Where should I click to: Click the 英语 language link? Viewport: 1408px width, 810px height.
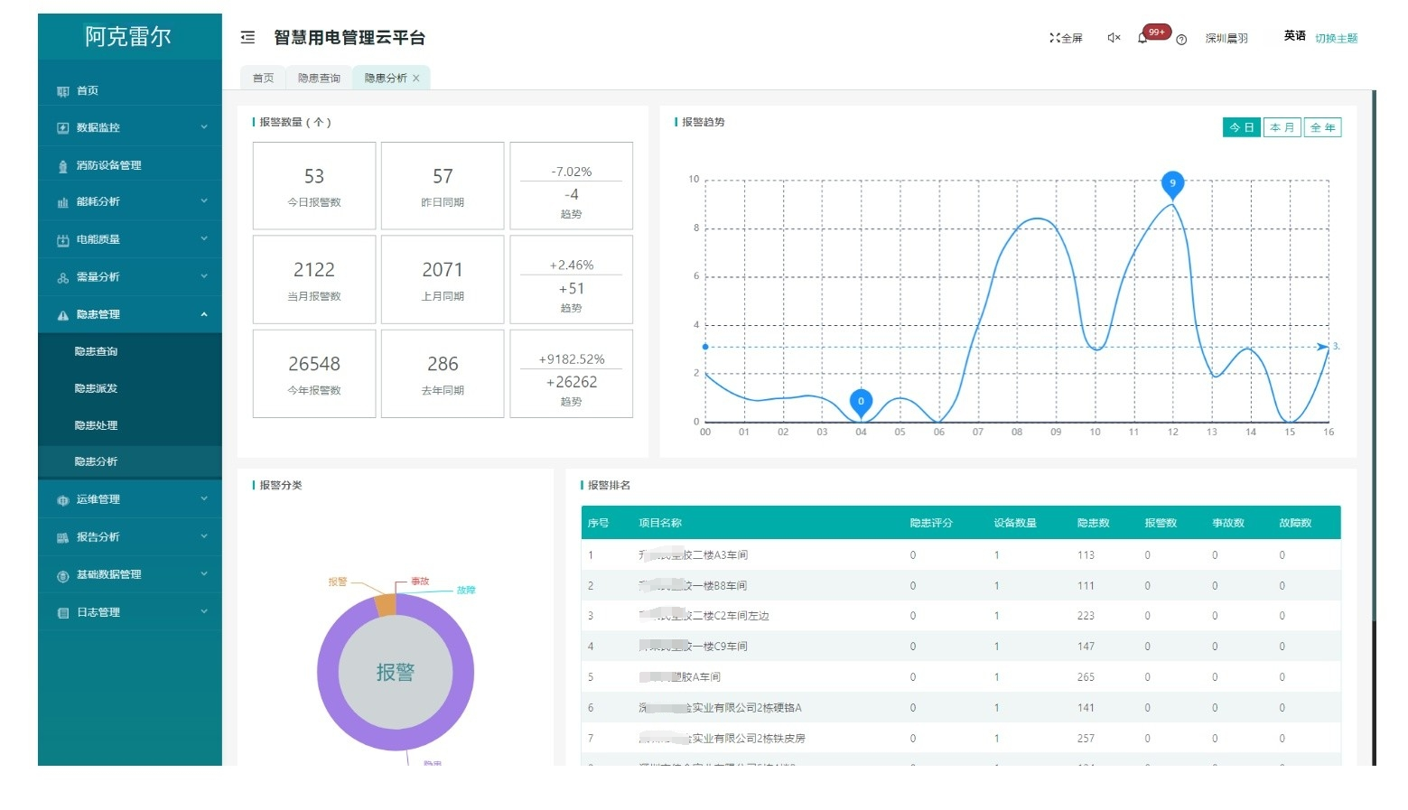pos(1294,35)
